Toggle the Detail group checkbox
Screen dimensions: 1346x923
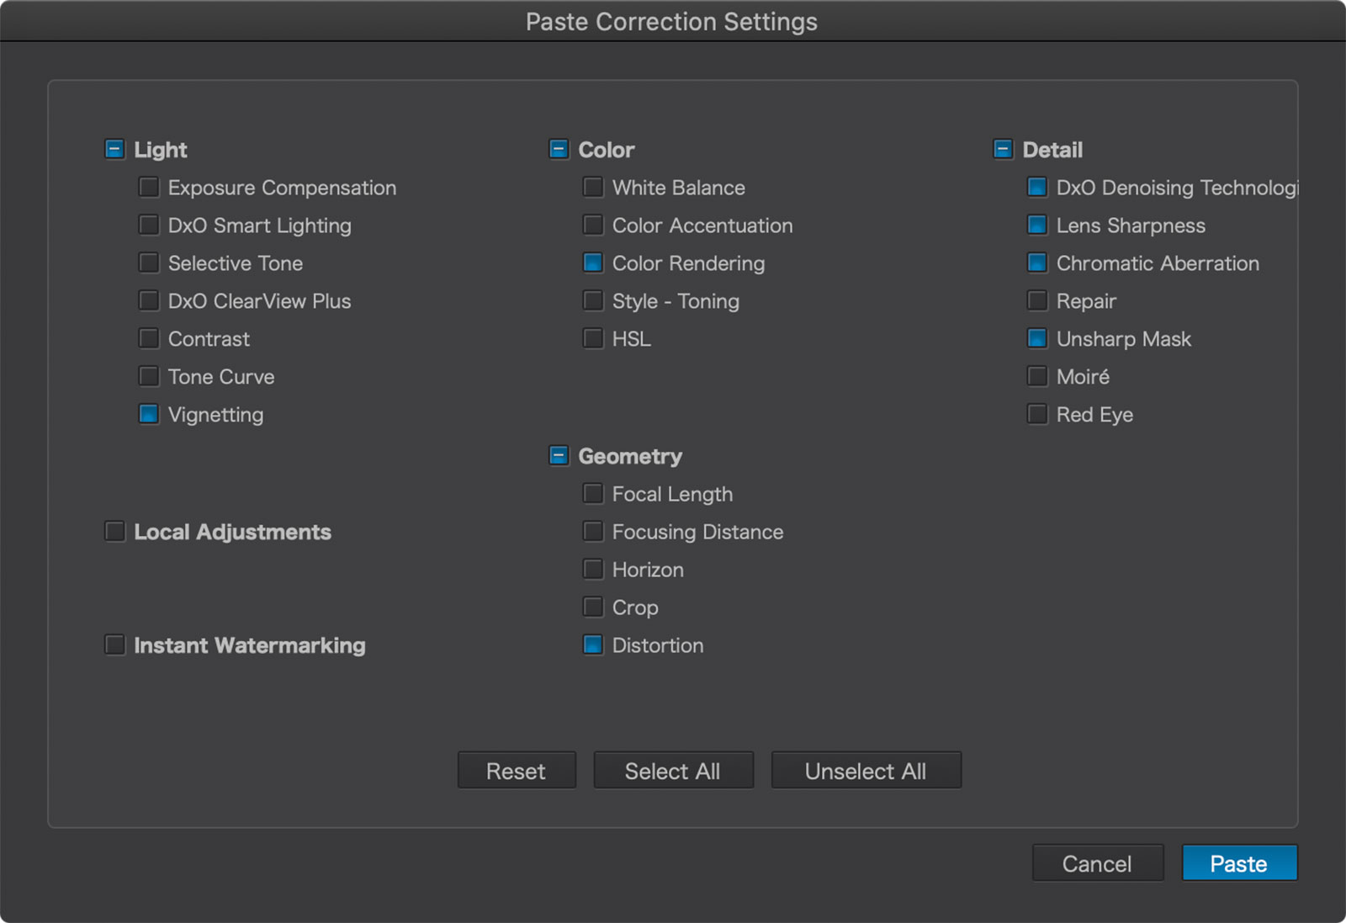point(1003,150)
